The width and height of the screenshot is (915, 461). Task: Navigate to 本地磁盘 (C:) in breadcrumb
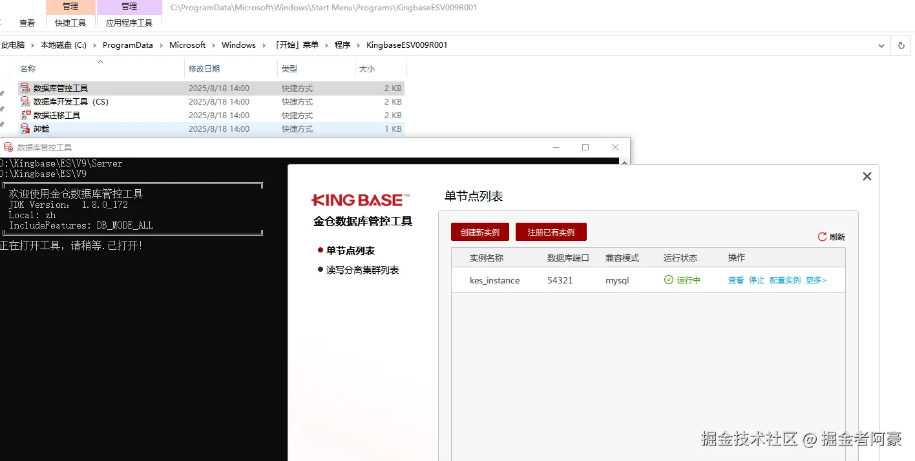pos(63,45)
